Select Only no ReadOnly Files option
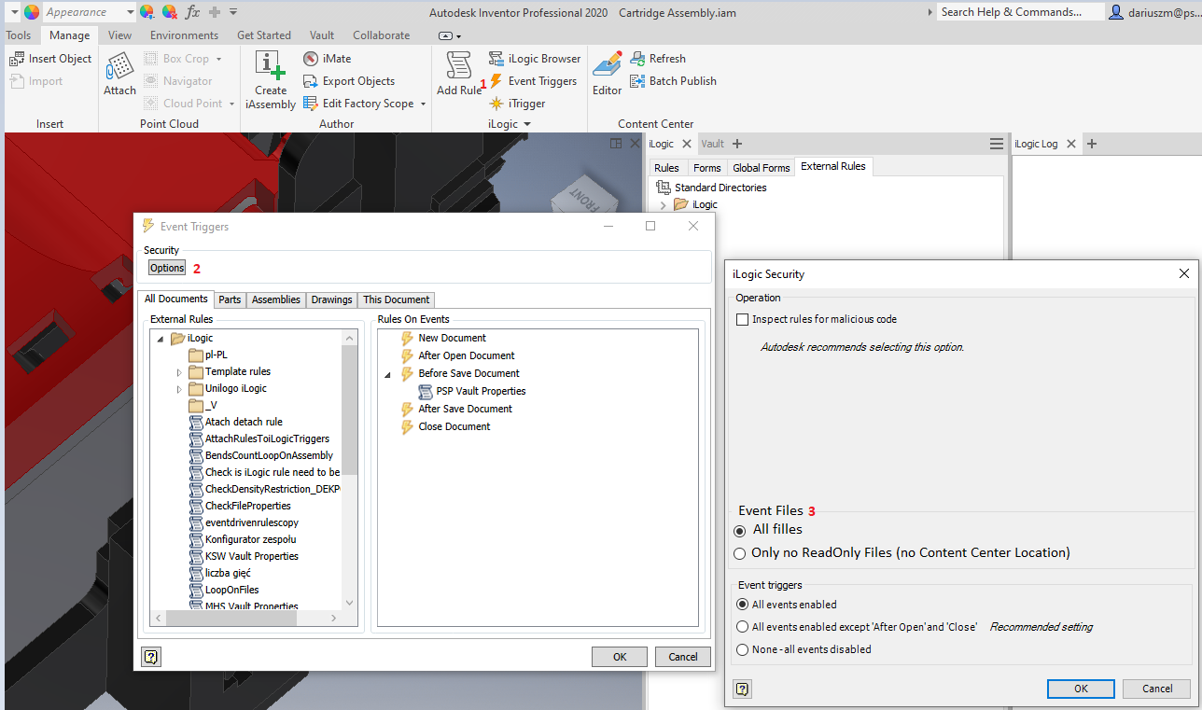 pos(740,553)
